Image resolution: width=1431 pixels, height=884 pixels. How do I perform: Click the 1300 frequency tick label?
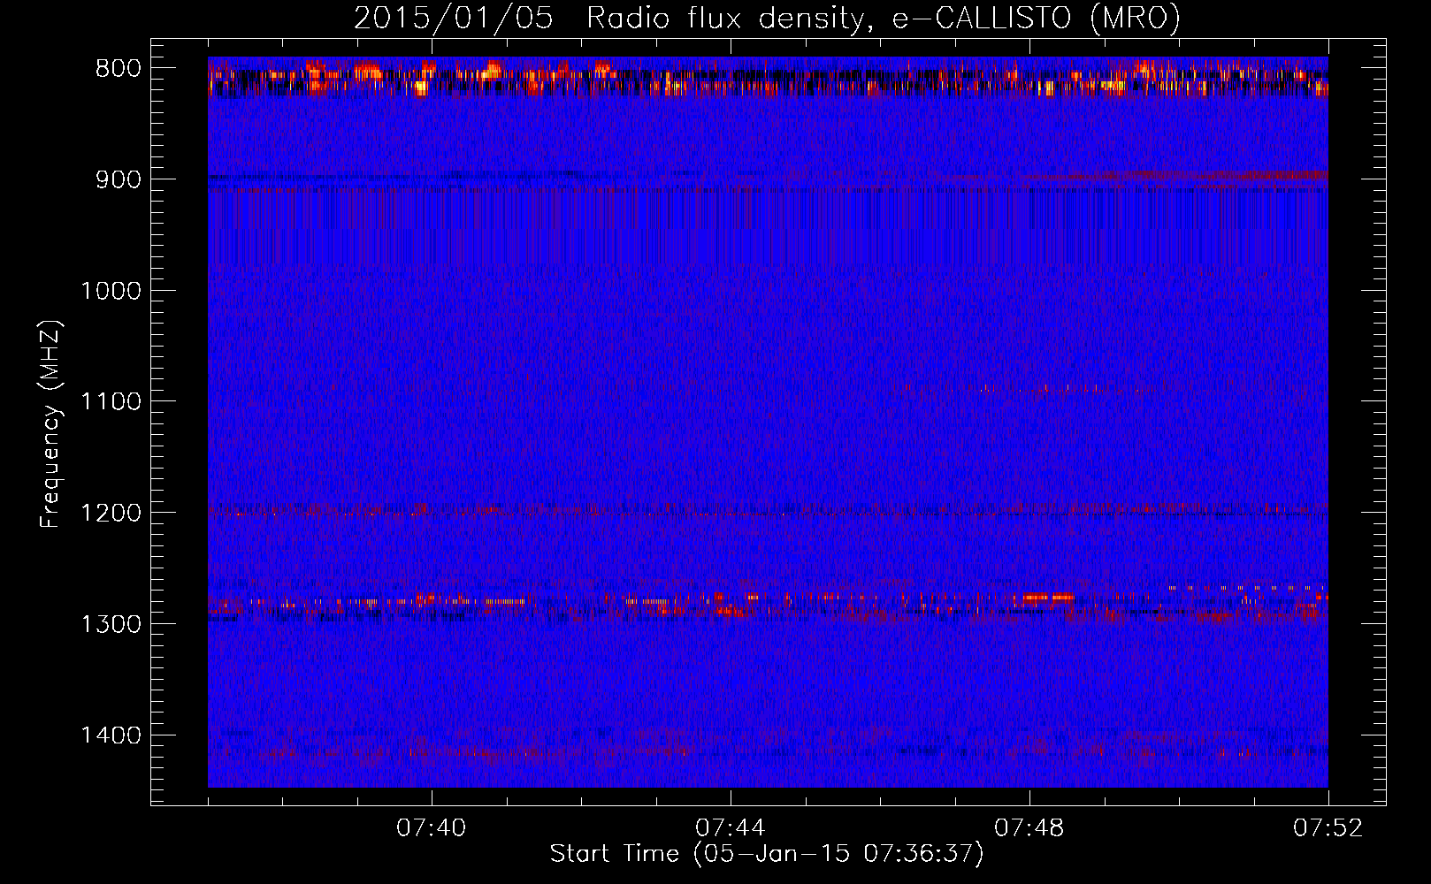pos(111,624)
